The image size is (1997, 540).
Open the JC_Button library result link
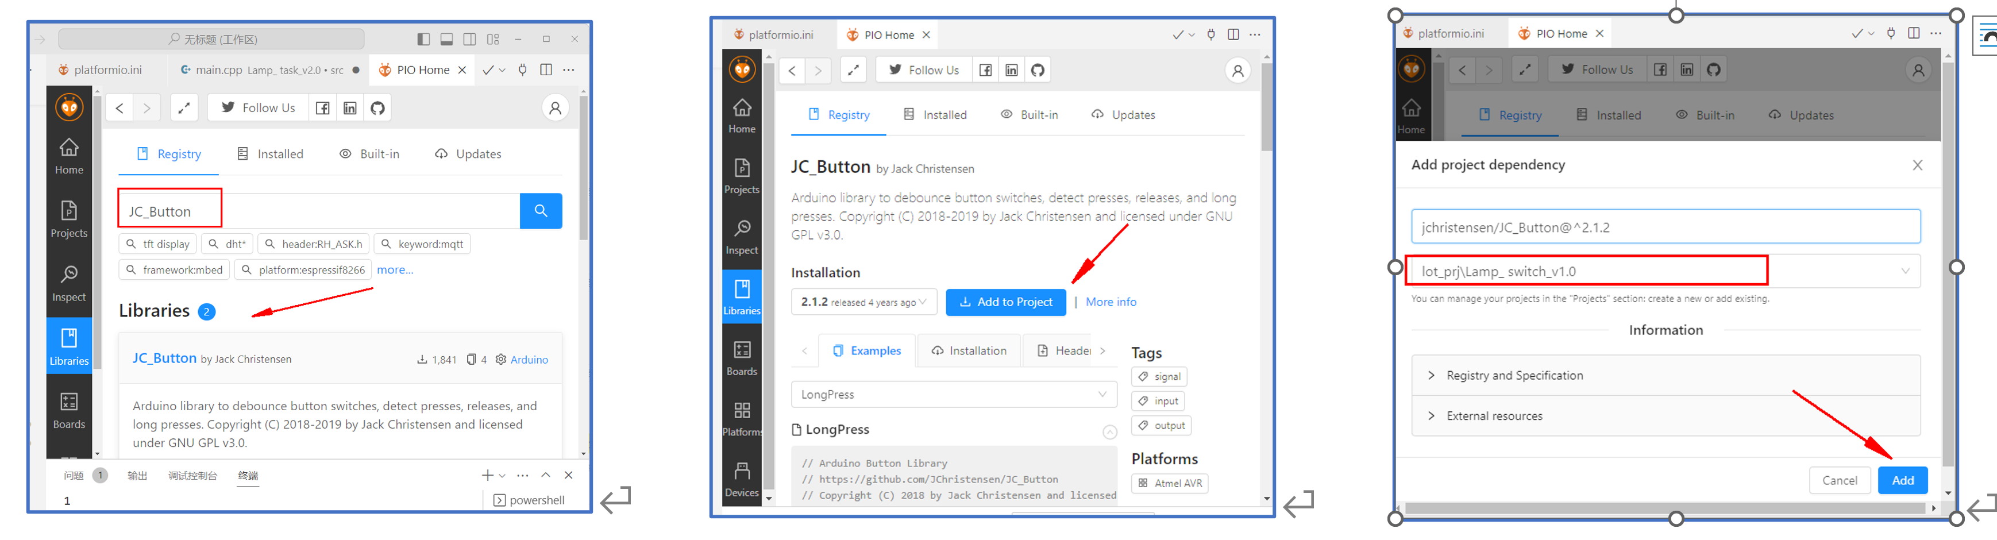coord(164,358)
